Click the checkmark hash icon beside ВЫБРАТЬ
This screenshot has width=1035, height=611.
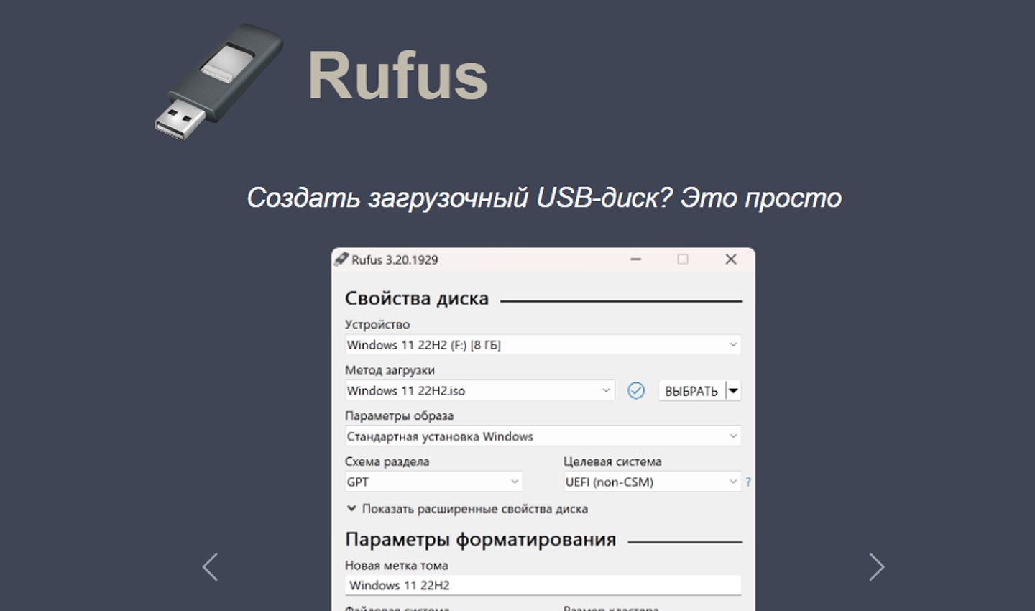pos(636,390)
